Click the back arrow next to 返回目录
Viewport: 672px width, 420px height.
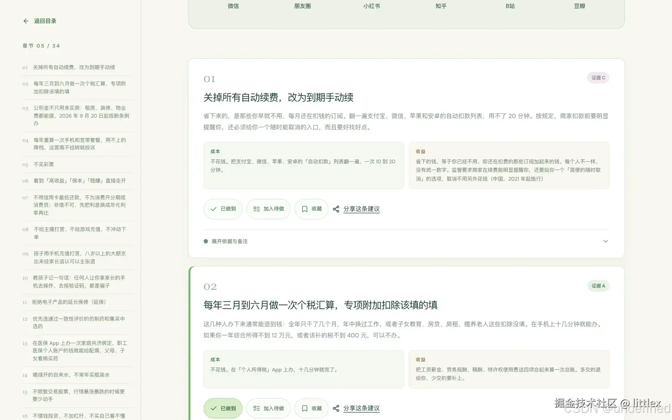point(26,21)
